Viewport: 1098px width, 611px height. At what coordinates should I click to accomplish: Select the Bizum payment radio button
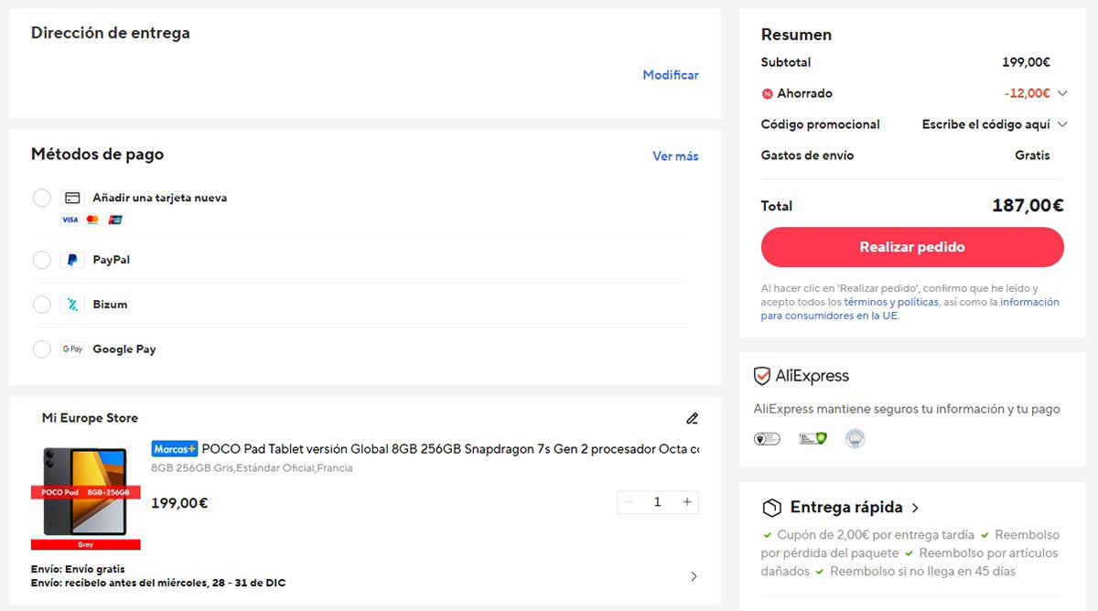[x=42, y=305]
